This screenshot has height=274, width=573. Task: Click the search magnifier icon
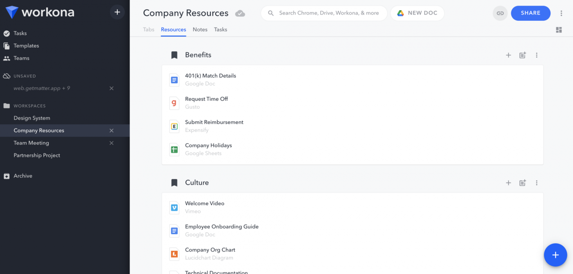(271, 13)
